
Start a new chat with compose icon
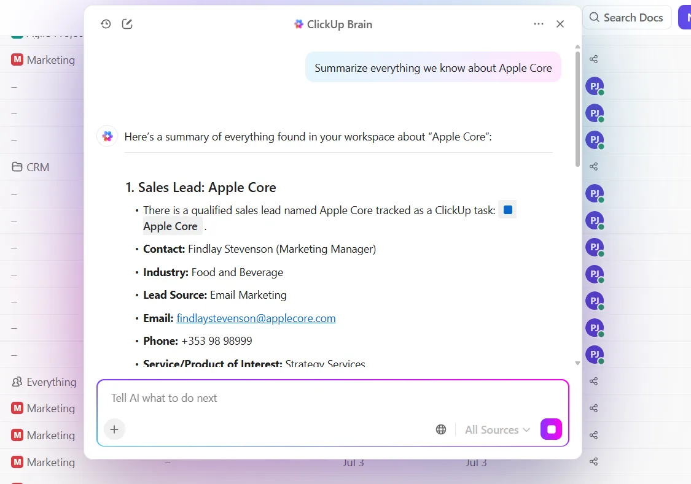tap(127, 24)
